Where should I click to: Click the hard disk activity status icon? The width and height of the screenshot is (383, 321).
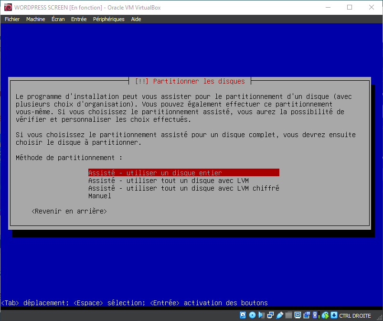pyautogui.click(x=243, y=315)
